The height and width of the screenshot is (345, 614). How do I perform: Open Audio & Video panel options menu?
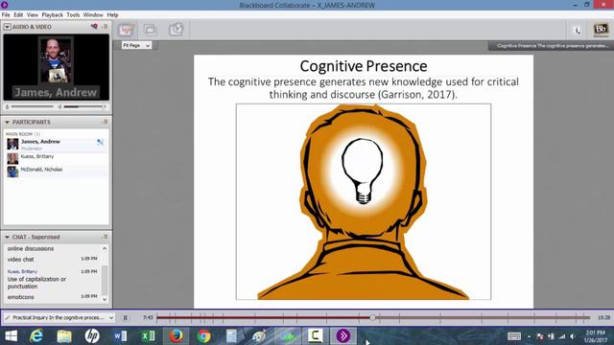(105, 27)
